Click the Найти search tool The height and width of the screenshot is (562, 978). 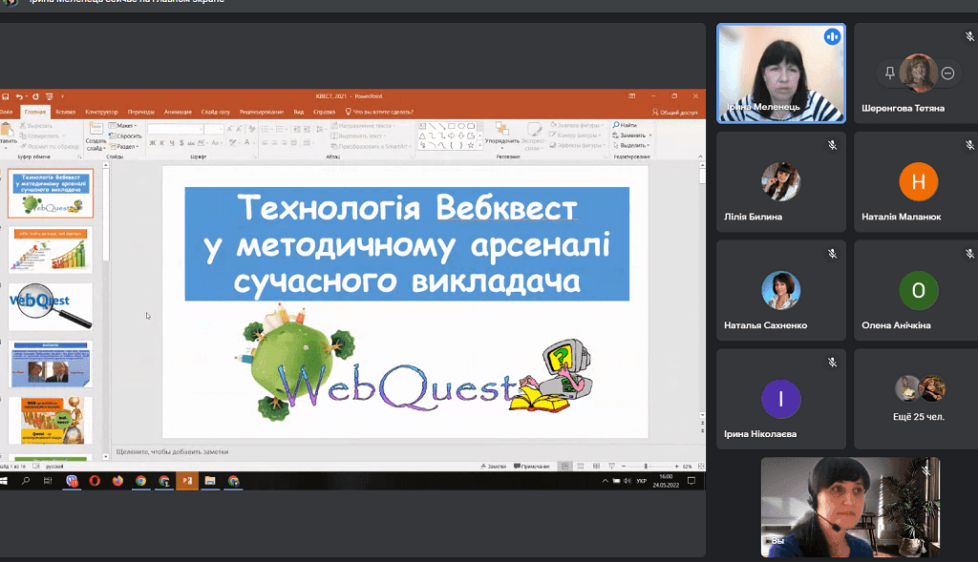(x=625, y=125)
